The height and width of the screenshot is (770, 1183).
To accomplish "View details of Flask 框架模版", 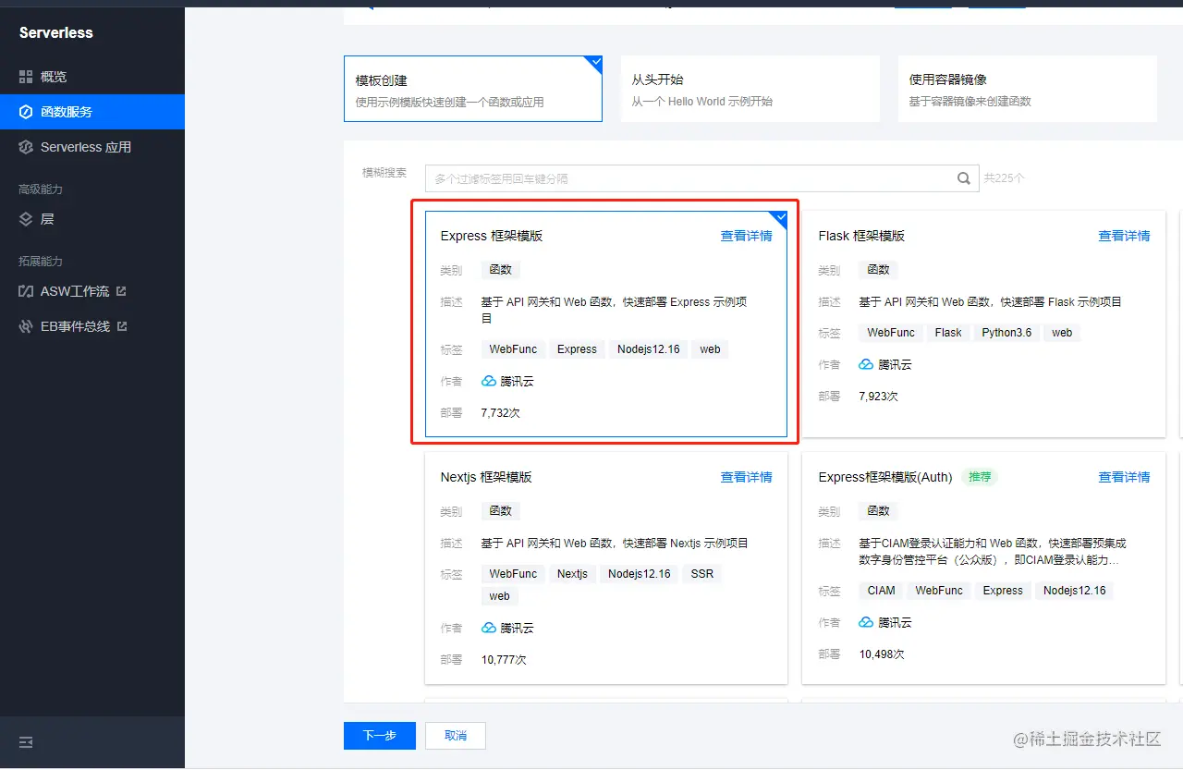I will pos(1124,236).
